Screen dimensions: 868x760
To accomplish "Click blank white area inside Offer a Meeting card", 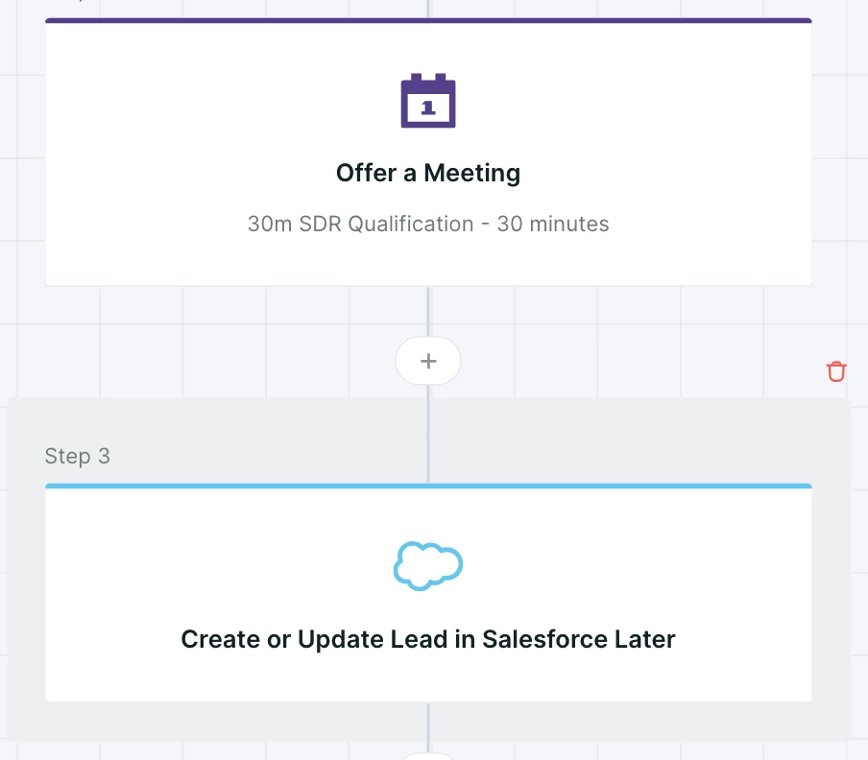I will click(692, 138).
